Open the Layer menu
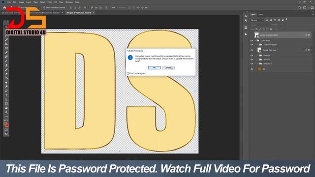Viewport: 315px width, 177px height. tap(29, 2)
